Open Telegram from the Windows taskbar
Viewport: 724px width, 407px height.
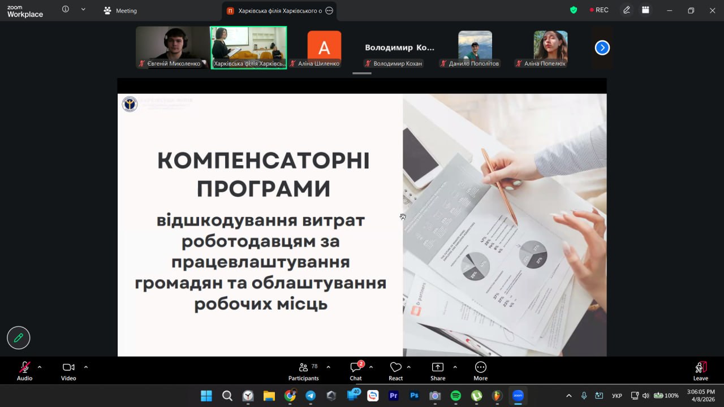[311, 396]
